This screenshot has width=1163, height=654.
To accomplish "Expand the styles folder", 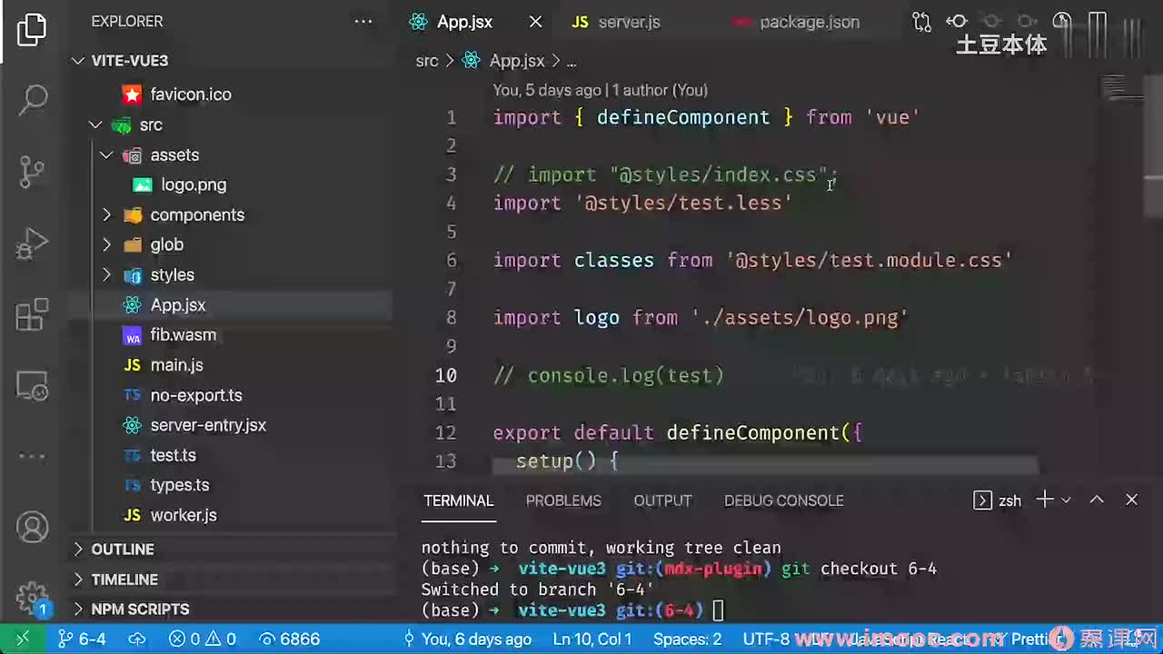I will [x=106, y=275].
